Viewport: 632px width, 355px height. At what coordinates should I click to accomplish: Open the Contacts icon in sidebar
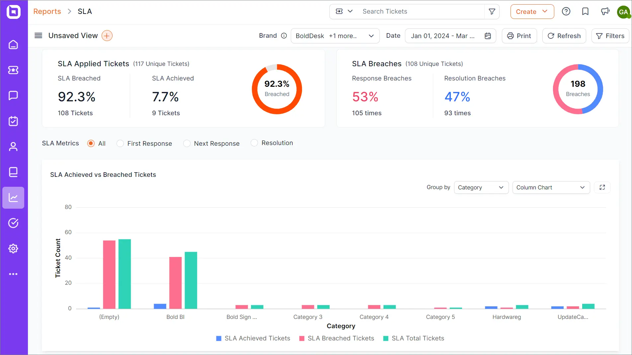[13, 146]
